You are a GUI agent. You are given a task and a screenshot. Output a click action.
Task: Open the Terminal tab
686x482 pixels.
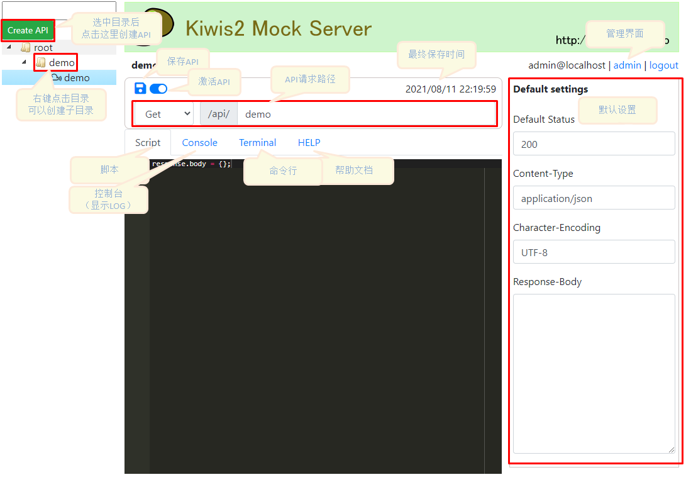point(257,143)
